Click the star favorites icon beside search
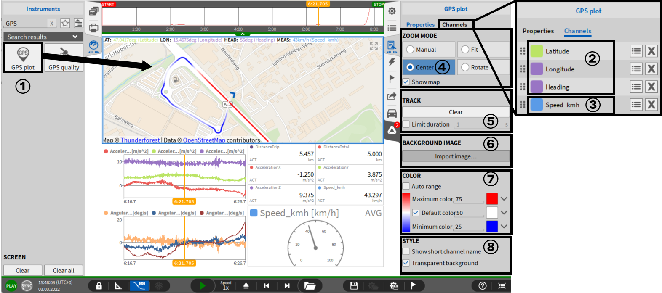 coord(65,23)
